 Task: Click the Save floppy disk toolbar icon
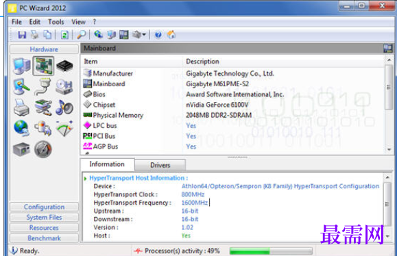pyautogui.click(x=22, y=35)
